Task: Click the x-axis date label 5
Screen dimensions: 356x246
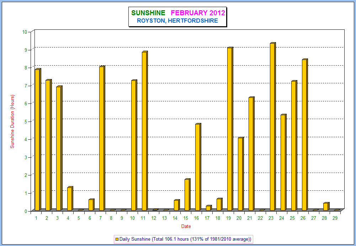Action: click(x=79, y=218)
